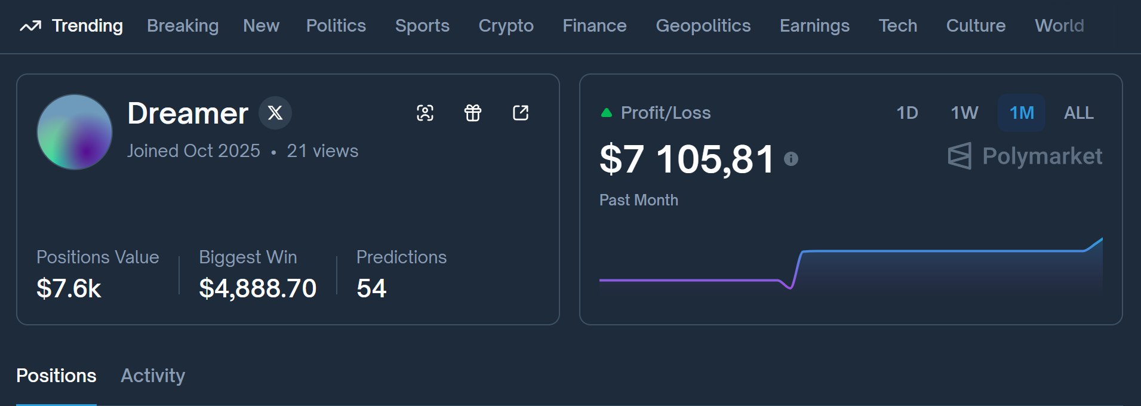Screen dimensions: 1141x406
Task: Select the ALL time range
Action: pos(1078,113)
